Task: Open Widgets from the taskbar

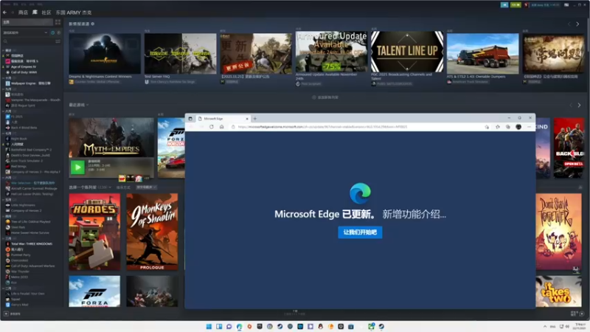Action: click(x=219, y=326)
